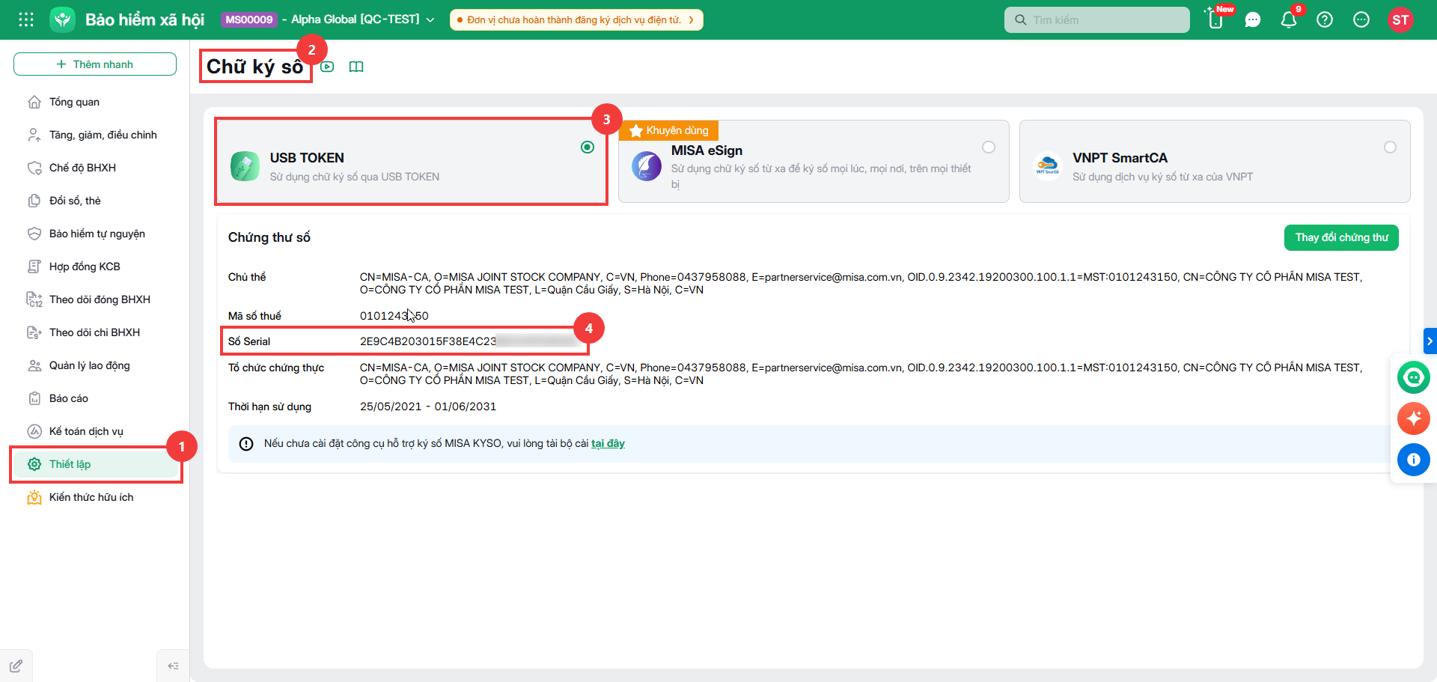Click the Hợp đồng KCB icon
This screenshot has height=682, width=1437.
click(34, 267)
